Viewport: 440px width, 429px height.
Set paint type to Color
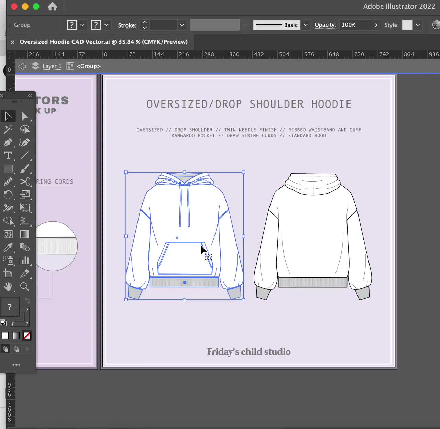pyautogui.click(x=5, y=335)
